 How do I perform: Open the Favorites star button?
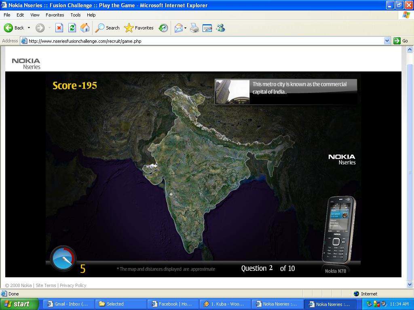coord(139,28)
